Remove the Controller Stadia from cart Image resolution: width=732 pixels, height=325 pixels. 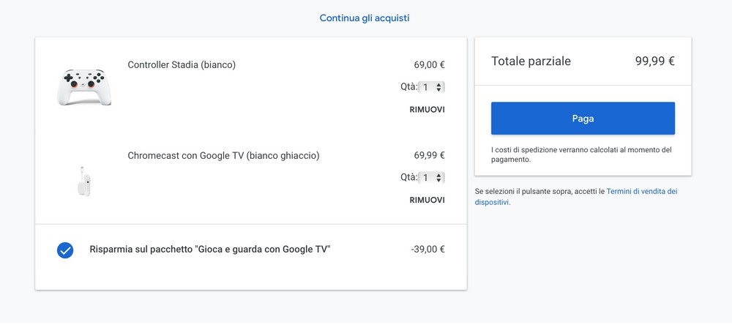[427, 110]
